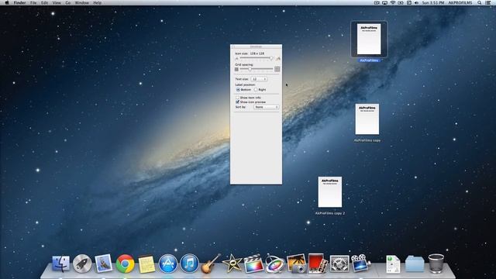
Task: Launch iMovie star icon in dock
Action: [x=232, y=263]
